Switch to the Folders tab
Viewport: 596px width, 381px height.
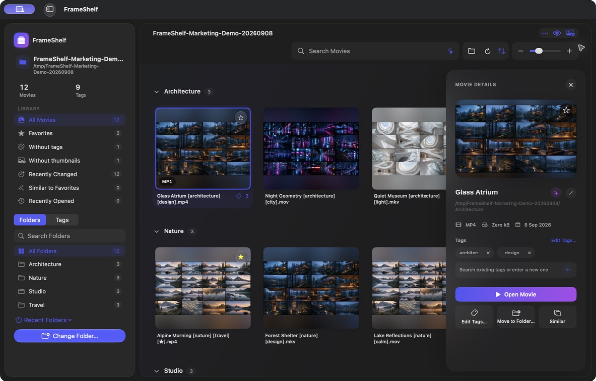(x=30, y=220)
